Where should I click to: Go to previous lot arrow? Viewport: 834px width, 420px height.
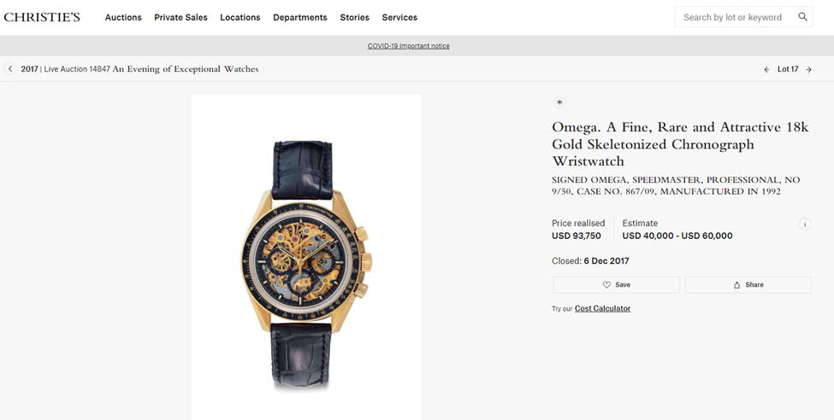pos(766,70)
